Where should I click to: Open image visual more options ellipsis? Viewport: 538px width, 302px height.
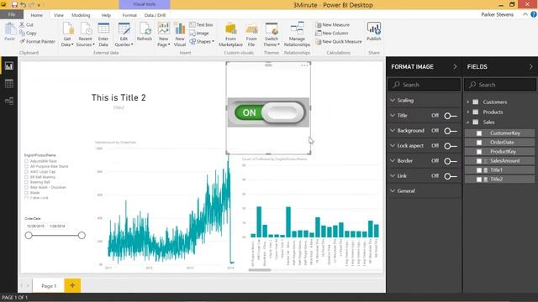(x=304, y=65)
